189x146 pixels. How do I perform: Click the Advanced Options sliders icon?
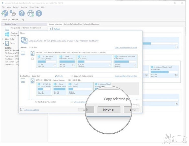tap(22, 110)
